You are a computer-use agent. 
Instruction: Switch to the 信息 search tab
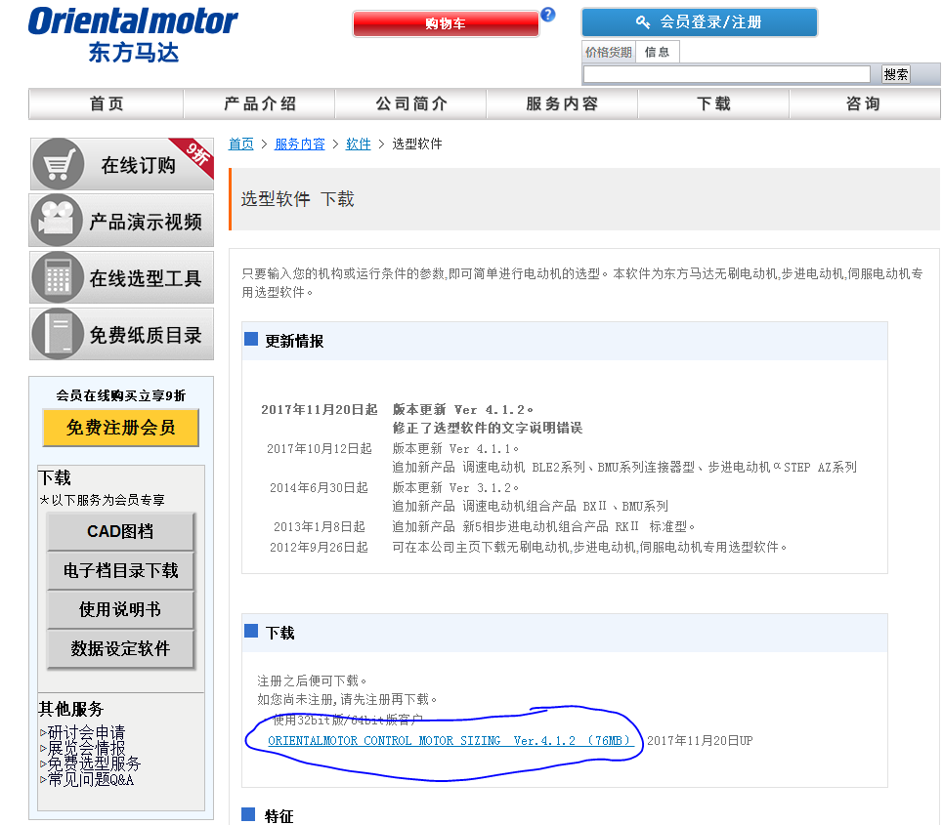point(658,53)
